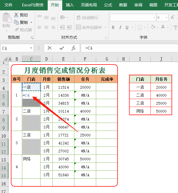178x193 pixels.
Task: Open the Merge and Center dropdown arrow
Action: (x=105, y=27)
